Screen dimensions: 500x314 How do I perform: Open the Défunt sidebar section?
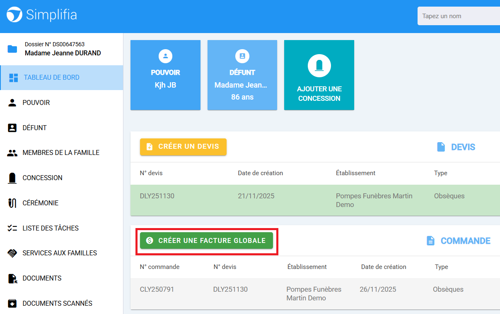[34, 128]
